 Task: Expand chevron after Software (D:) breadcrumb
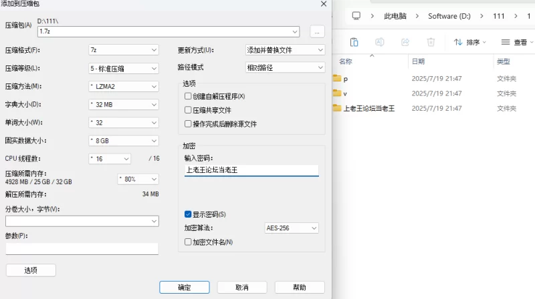pyautogui.click(x=481, y=16)
